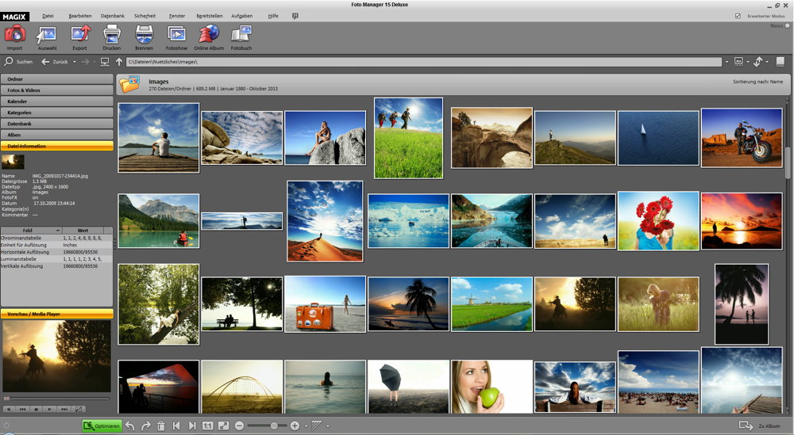
Task: Open the Kalender sidebar panel
Action: coord(56,101)
